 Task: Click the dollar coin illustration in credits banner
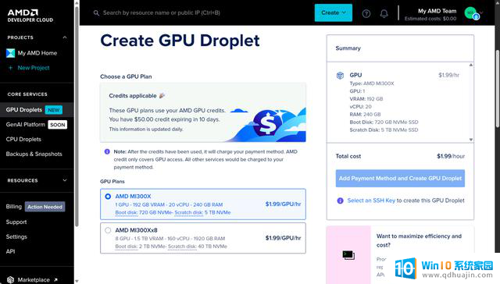click(267, 124)
